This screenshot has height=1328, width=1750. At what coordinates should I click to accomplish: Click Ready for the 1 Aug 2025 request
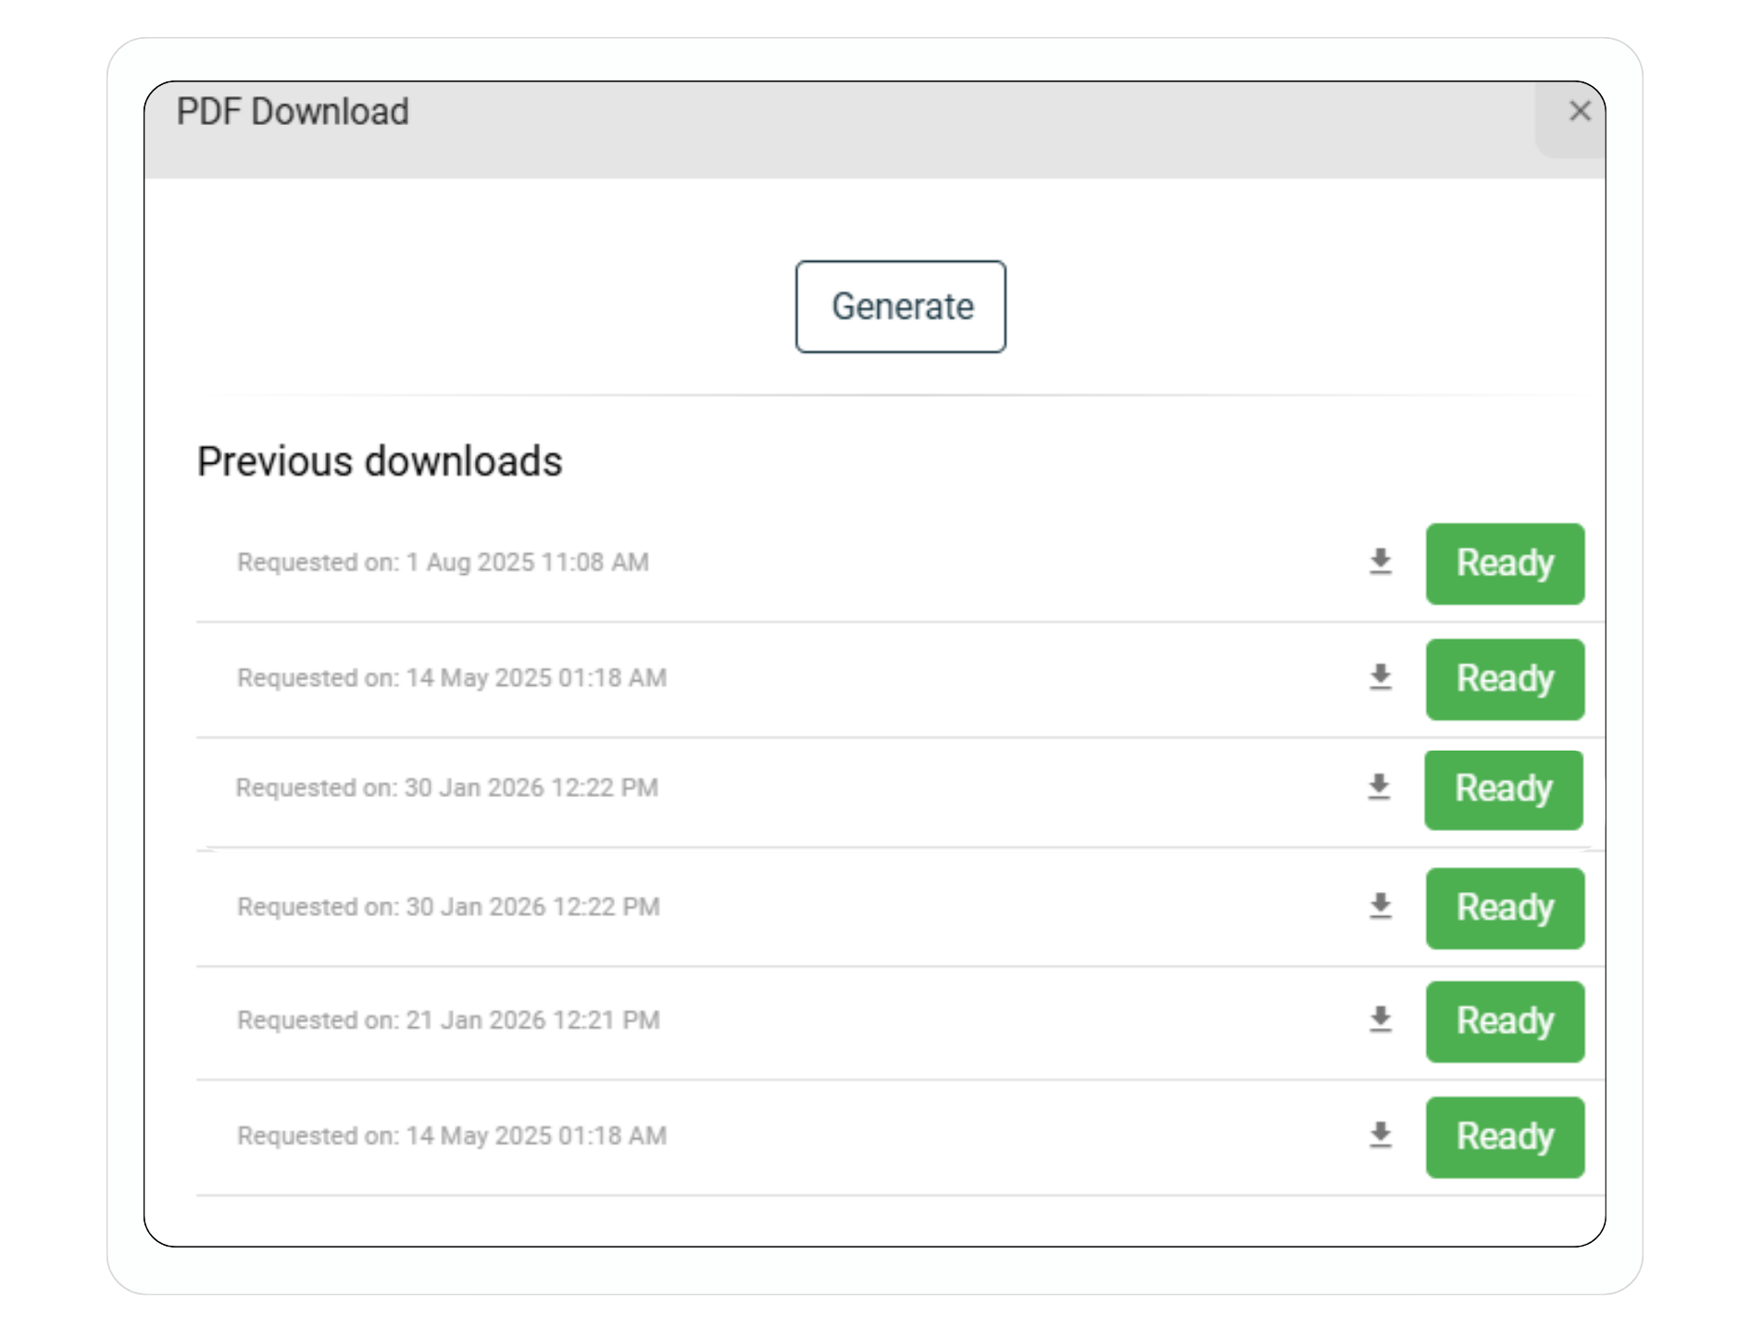1504,564
